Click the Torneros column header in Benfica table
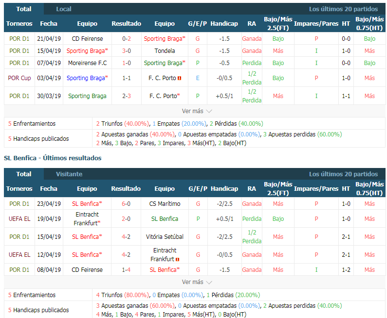 (19, 188)
